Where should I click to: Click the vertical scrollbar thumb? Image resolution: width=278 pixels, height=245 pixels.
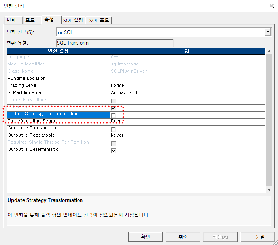coord(269,120)
